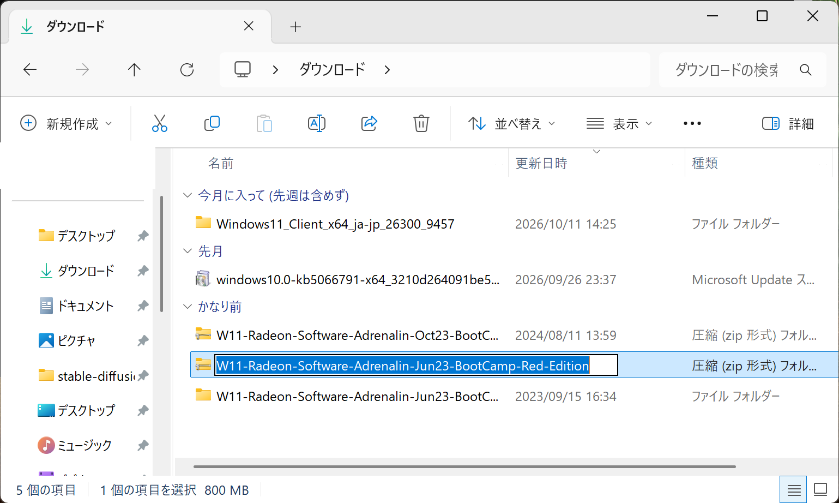839x503 pixels.
Task: Refresh the ダウンロード folder view
Action: [187, 70]
